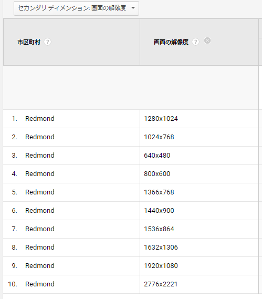Open Redmond link in row 5
262x299 pixels.
[x=40, y=192]
